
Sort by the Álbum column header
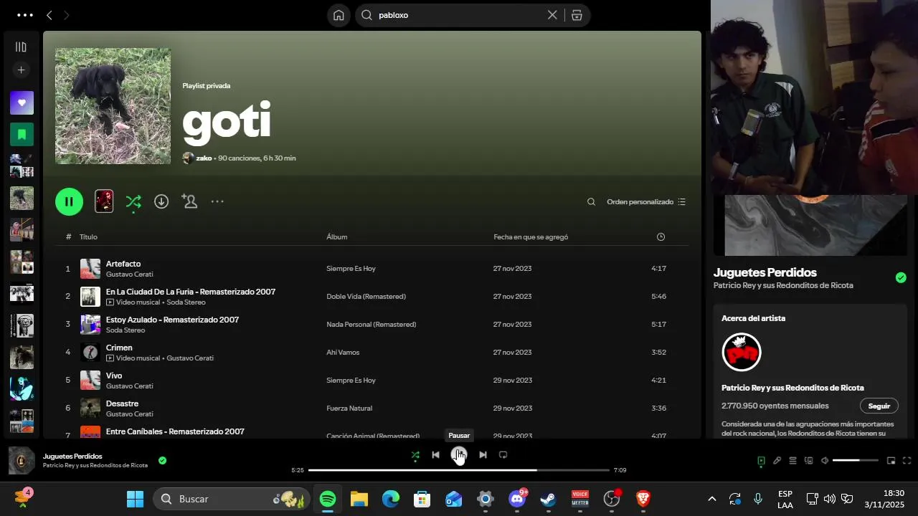coord(336,236)
